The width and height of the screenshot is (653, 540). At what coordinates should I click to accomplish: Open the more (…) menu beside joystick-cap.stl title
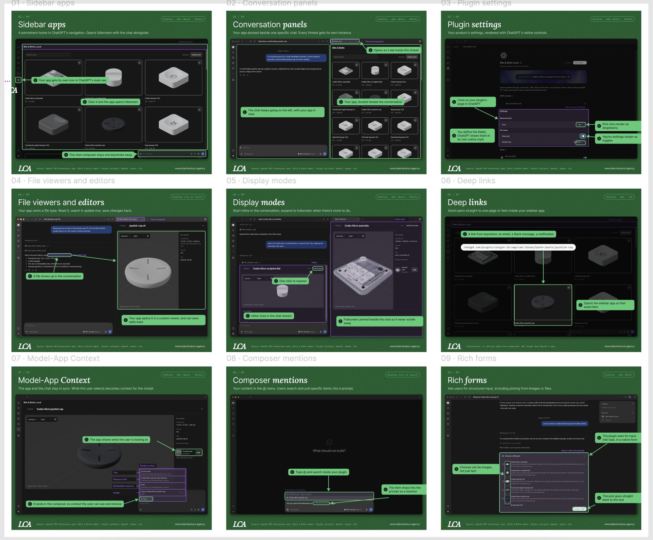(203, 225)
